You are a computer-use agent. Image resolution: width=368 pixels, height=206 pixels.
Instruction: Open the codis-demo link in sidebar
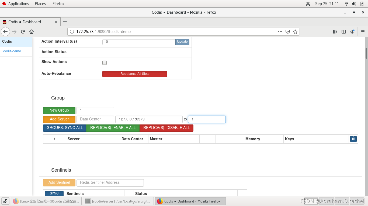point(12,51)
